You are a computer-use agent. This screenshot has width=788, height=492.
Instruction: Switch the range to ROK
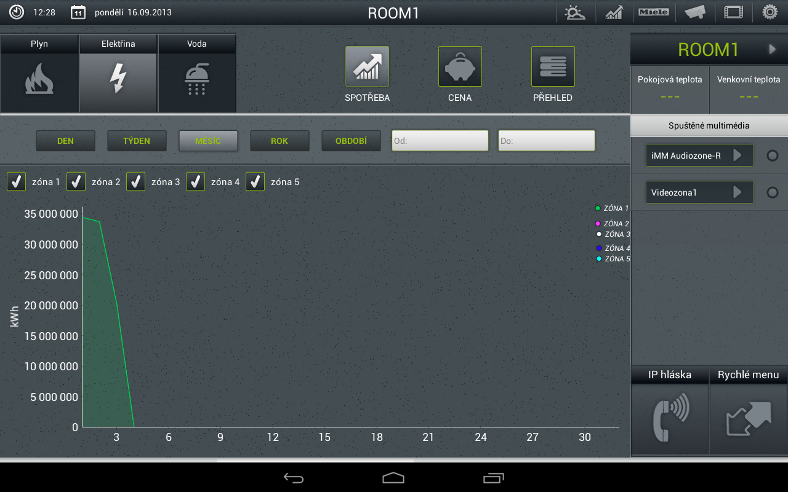pyautogui.click(x=279, y=141)
